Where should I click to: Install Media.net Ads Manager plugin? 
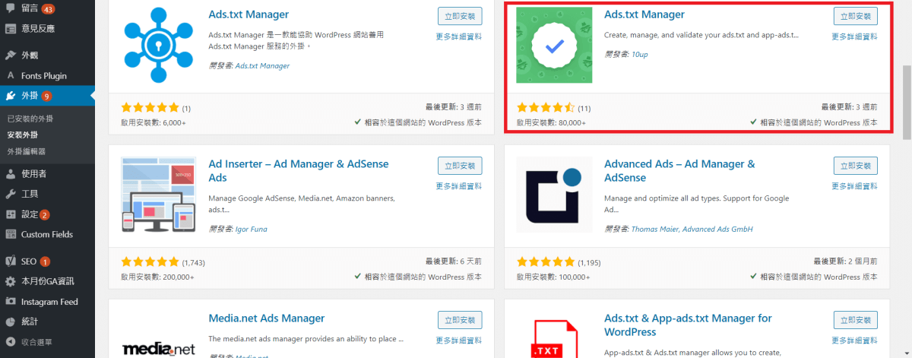pos(460,320)
